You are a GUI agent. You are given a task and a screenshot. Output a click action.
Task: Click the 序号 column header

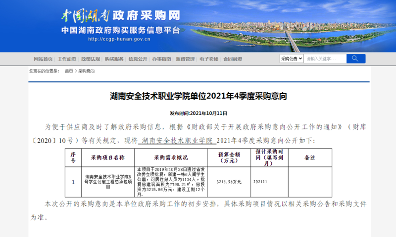tap(73, 158)
